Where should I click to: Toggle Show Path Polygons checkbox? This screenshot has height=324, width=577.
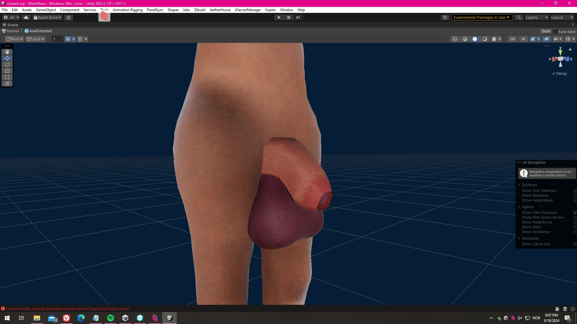pos(575,213)
